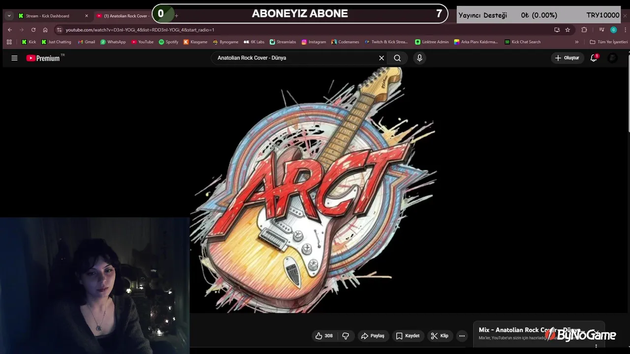Open the Codenames bookmark
630x354 pixels.
345,42
